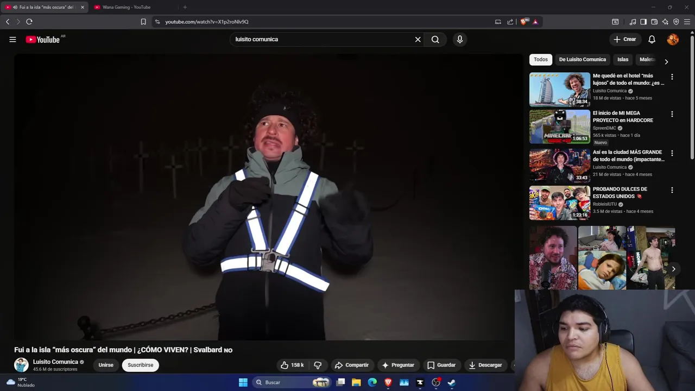Advance the Shorts shelf with right arrow
Screen dimensions: 695x391
coord(673,269)
